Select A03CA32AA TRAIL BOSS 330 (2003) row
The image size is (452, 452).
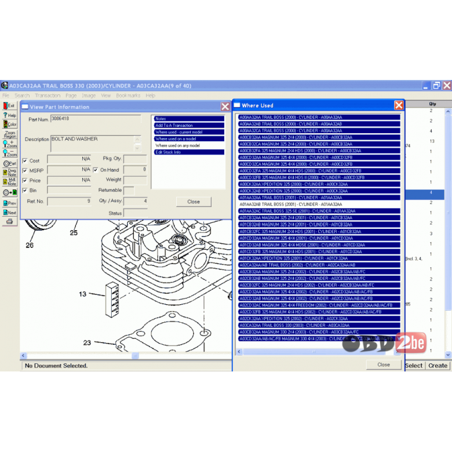tap(319, 325)
